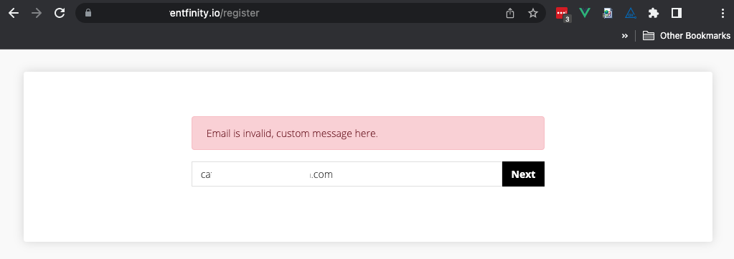734x259 pixels.
Task: Open the Vue devtools extension
Action: click(x=584, y=13)
